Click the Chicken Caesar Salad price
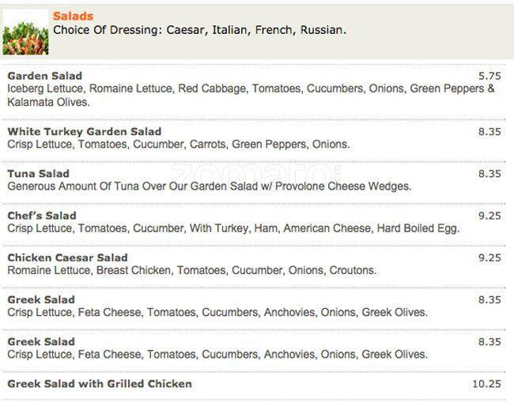The image size is (514, 402). tap(489, 257)
